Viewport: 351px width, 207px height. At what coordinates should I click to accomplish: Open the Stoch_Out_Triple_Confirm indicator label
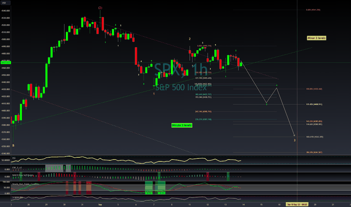[x=26, y=184]
